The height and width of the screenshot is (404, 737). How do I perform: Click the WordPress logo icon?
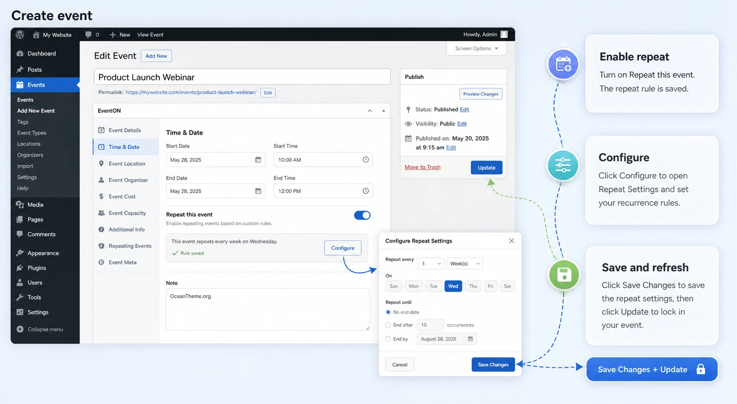[x=20, y=34]
